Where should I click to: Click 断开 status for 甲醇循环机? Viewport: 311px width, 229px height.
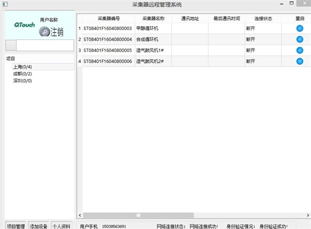(x=263, y=28)
